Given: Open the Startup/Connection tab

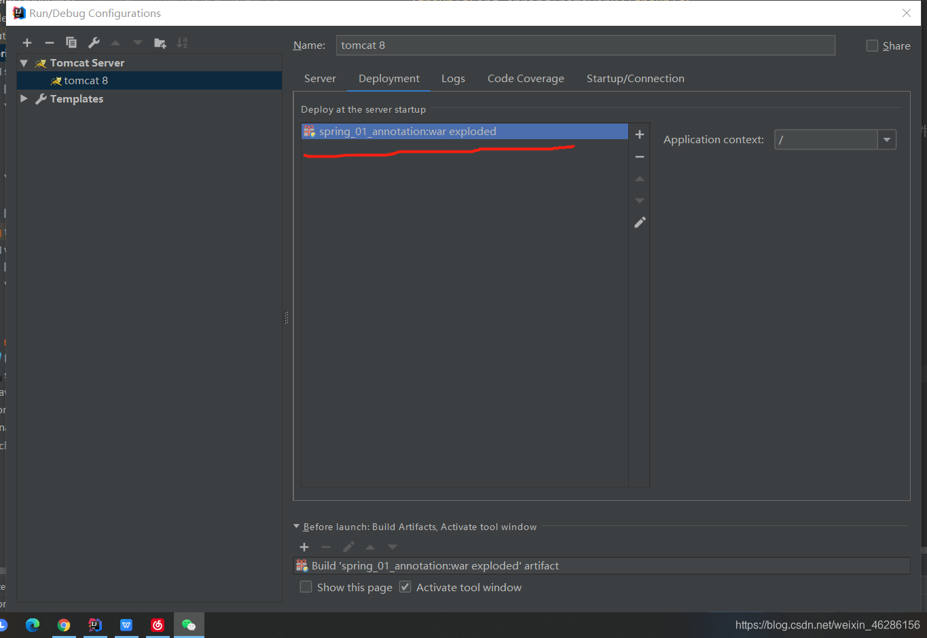Looking at the screenshot, I should point(636,79).
